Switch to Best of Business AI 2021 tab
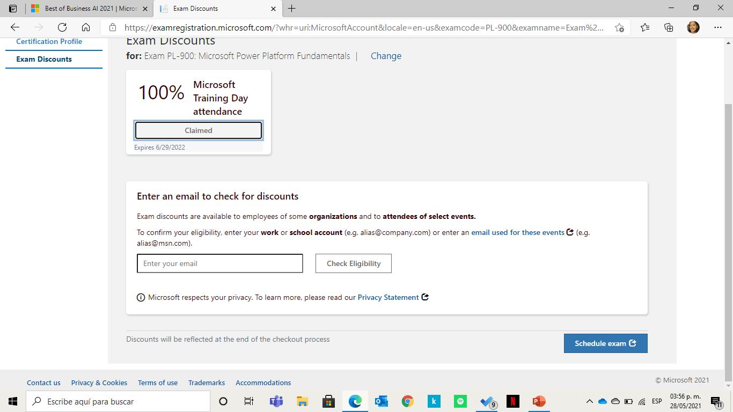733x412 pixels. 89,9
